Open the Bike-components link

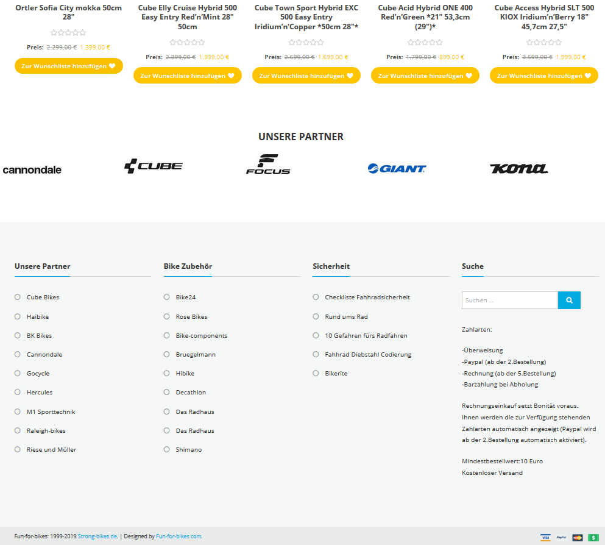[202, 336]
